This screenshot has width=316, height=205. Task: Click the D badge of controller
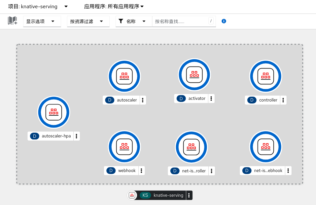[252, 100]
